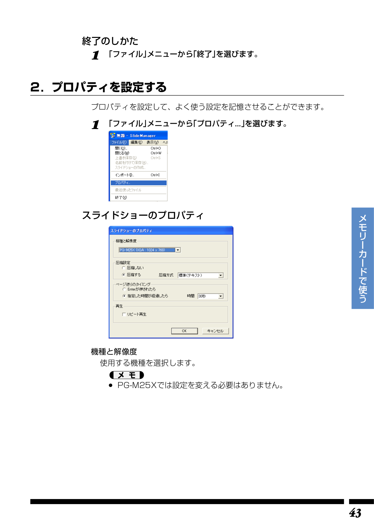
Task: Click the ページ送りのタイミング group label
Action: pos(133,284)
